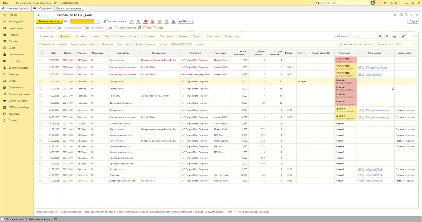Open the main menu hamburger icon
Image resolution: width=422 pixels, height=222 pixels.
pyautogui.click(x=11, y=3)
